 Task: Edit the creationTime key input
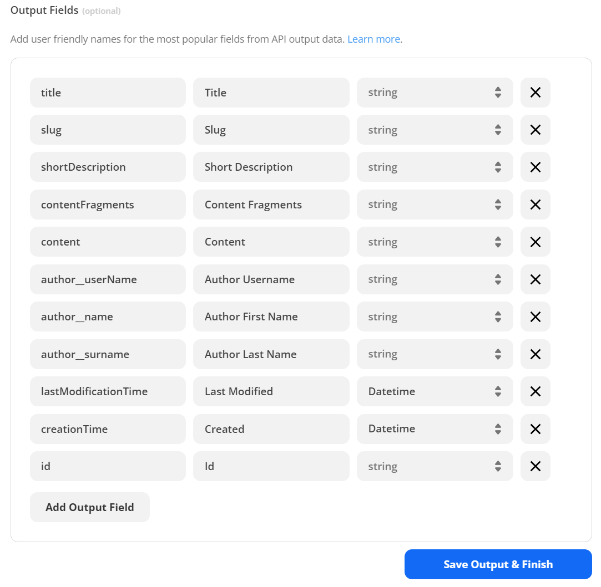[108, 429]
